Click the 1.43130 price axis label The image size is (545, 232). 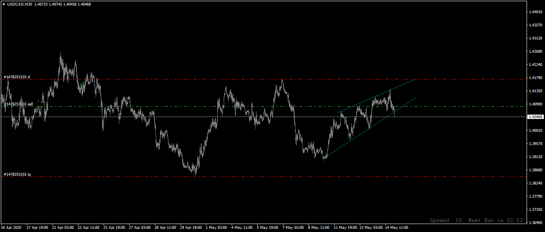pos(535,38)
